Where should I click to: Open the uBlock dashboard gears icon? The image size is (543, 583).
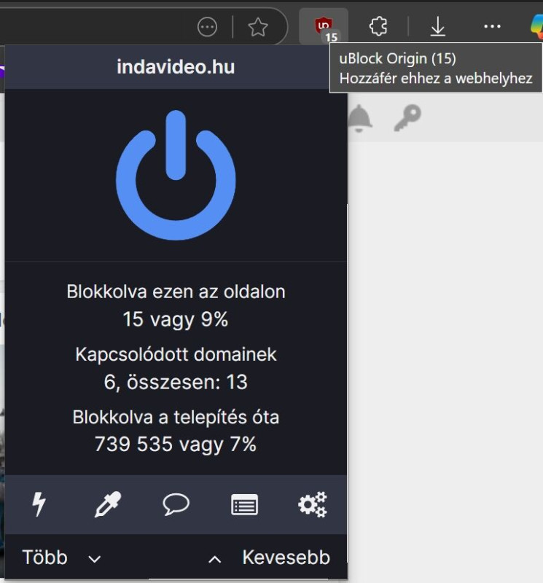(x=313, y=504)
